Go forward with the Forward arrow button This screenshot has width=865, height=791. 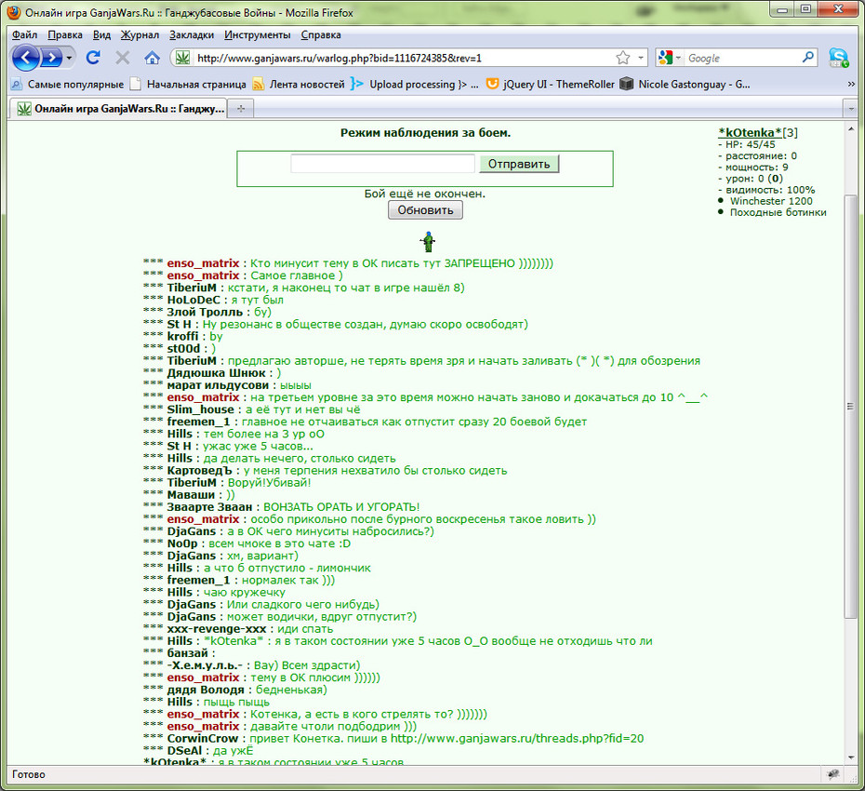(52, 58)
